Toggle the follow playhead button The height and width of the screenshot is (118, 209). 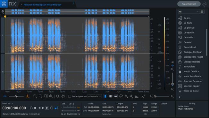click(56, 108)
